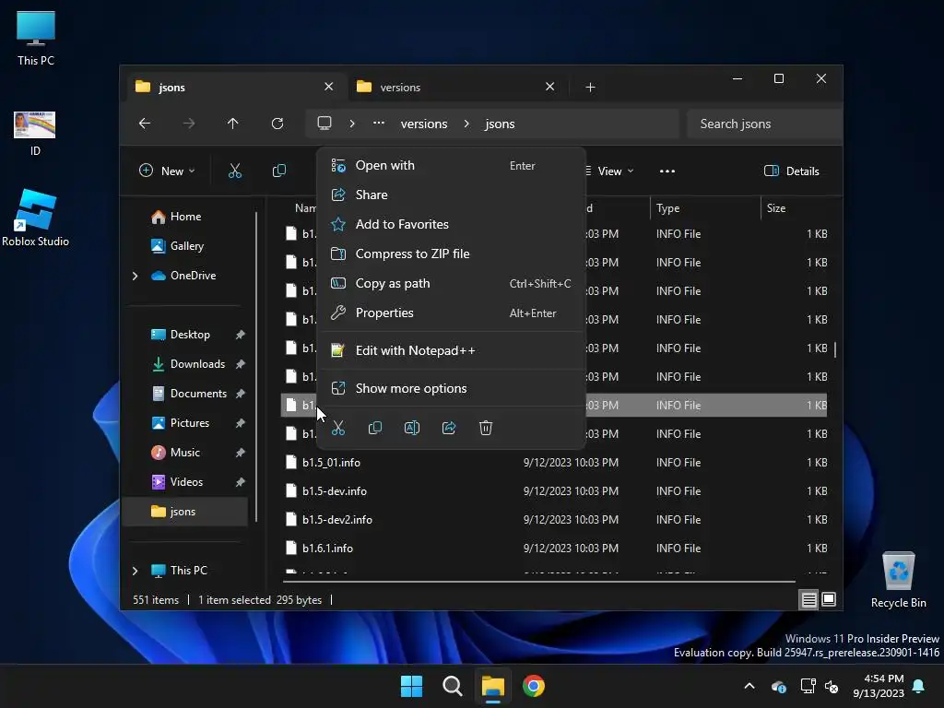Image resolution: width=944 pixels, height=708 pixels.
Task: Open See more ellipsis in toolbar
Action: [x=667, y=171]
